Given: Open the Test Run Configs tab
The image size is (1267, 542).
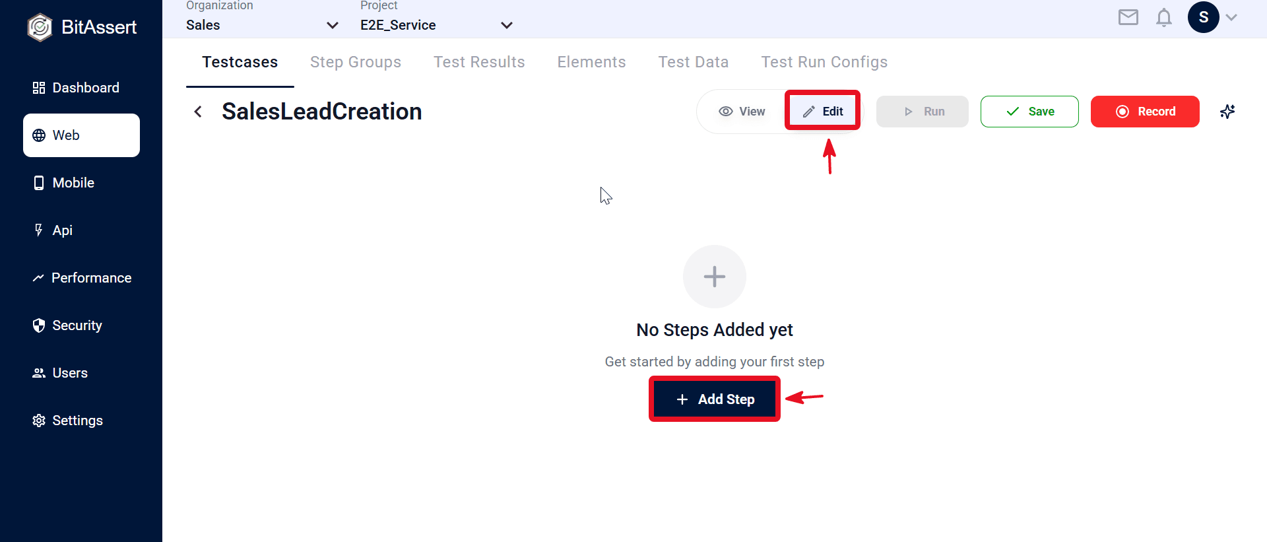Looking at the screenshot, I should click(824, 62).
